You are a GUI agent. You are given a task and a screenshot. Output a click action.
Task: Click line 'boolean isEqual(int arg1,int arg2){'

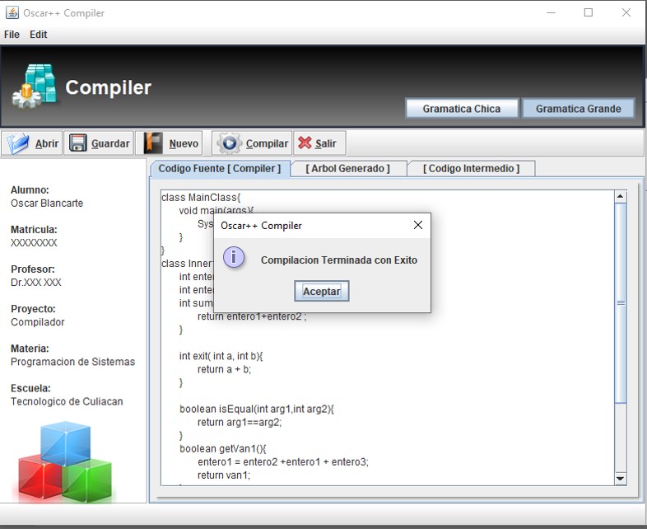[257, 409]
